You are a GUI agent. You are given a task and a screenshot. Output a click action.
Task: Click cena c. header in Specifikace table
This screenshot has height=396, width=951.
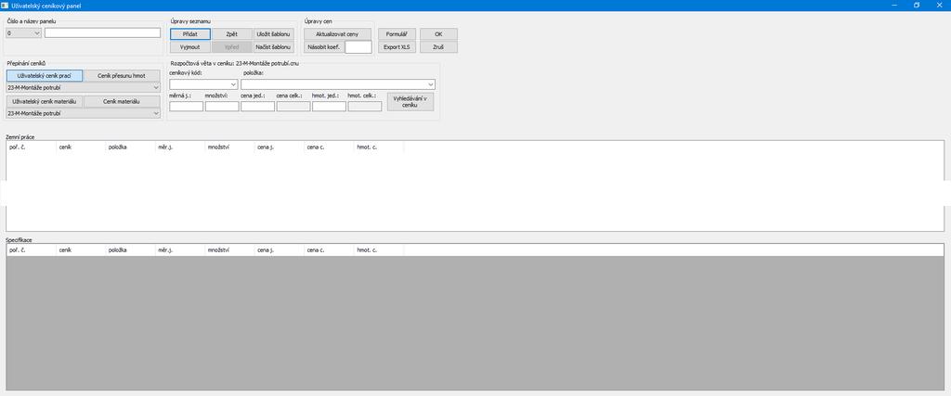click(x=330, y=250)
